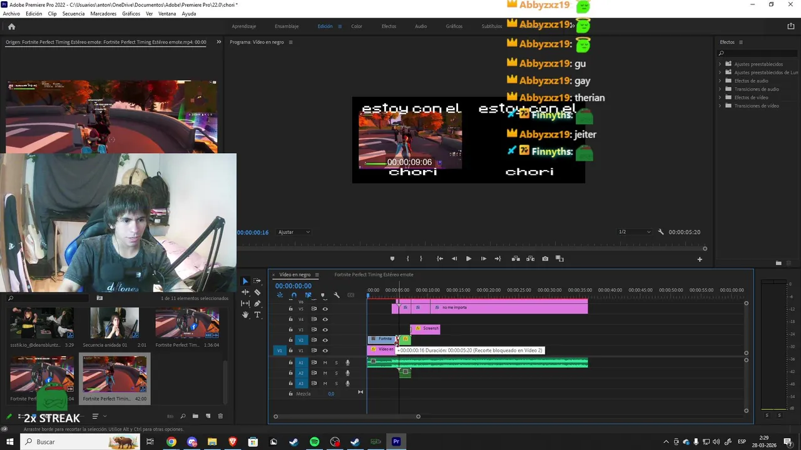The width and height of the screenshot is (801, 450).
Task: Delete selected project item with trash icon
Action: pyautogui.click(x=220, y=416)
